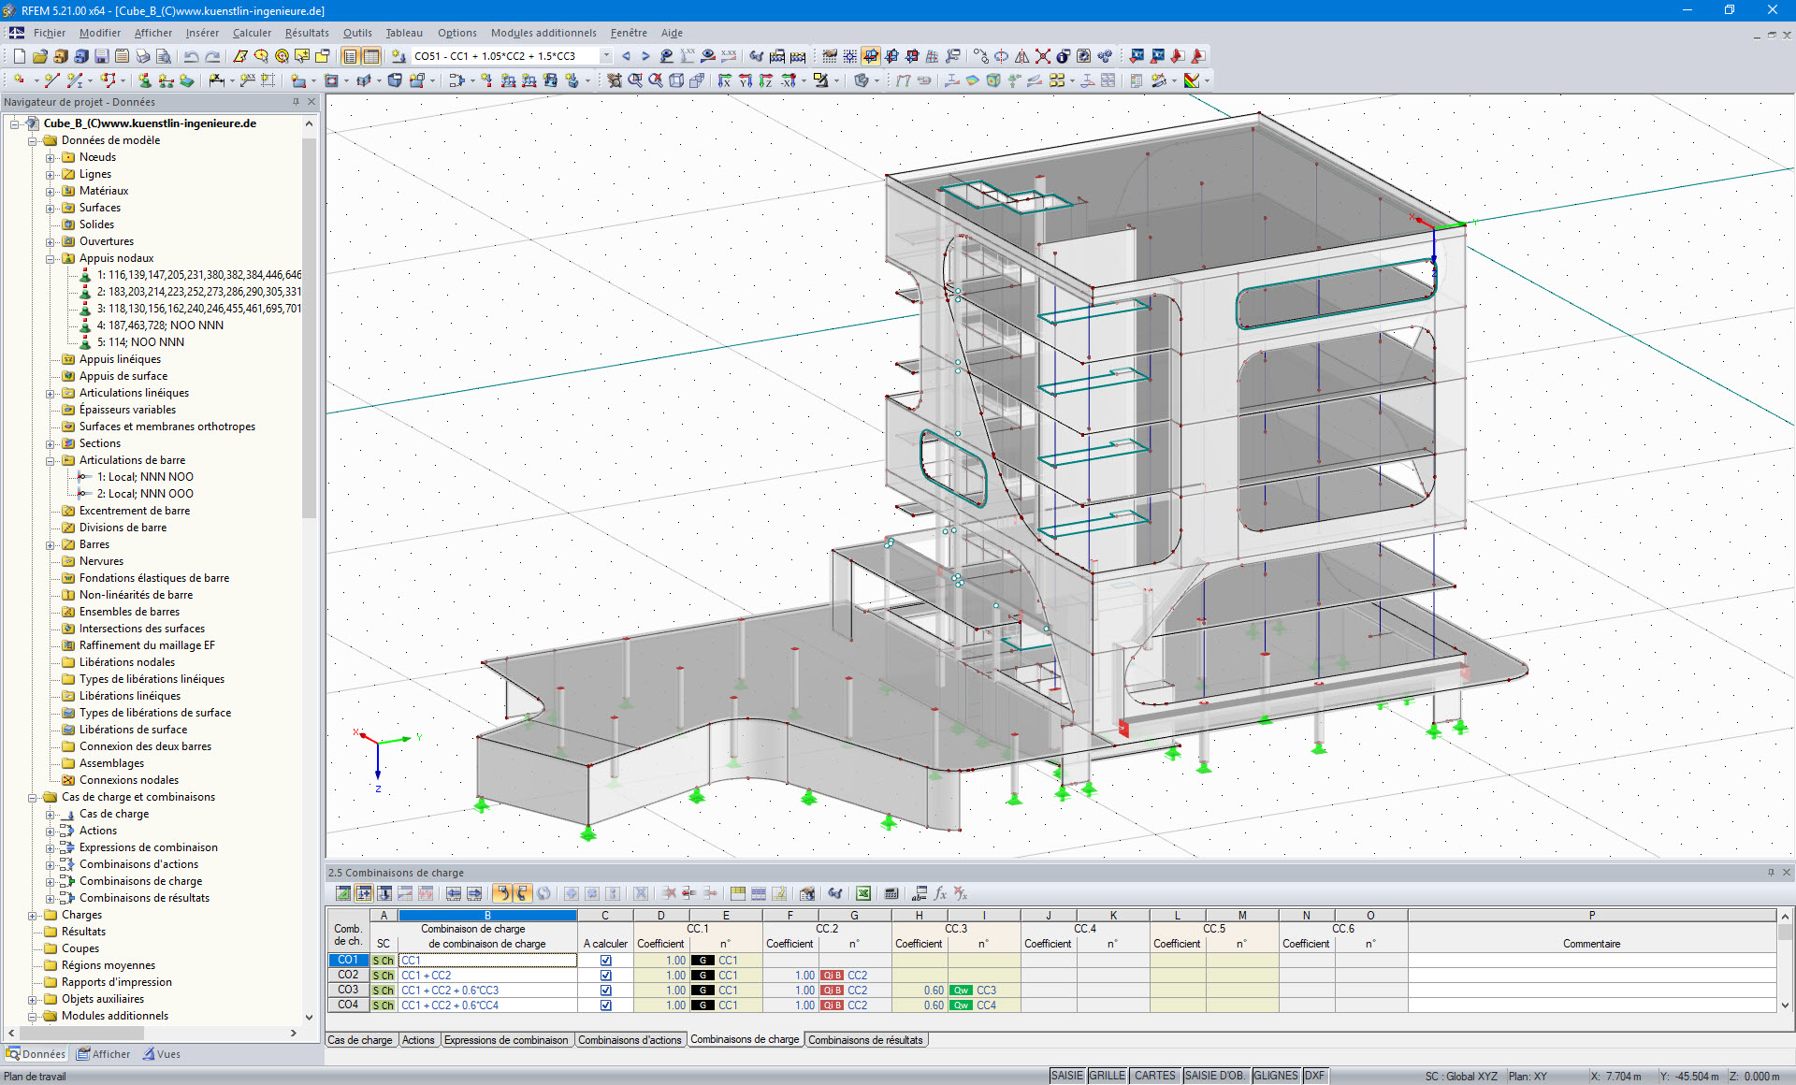Click the view in X direction icon

pos(725,80)
